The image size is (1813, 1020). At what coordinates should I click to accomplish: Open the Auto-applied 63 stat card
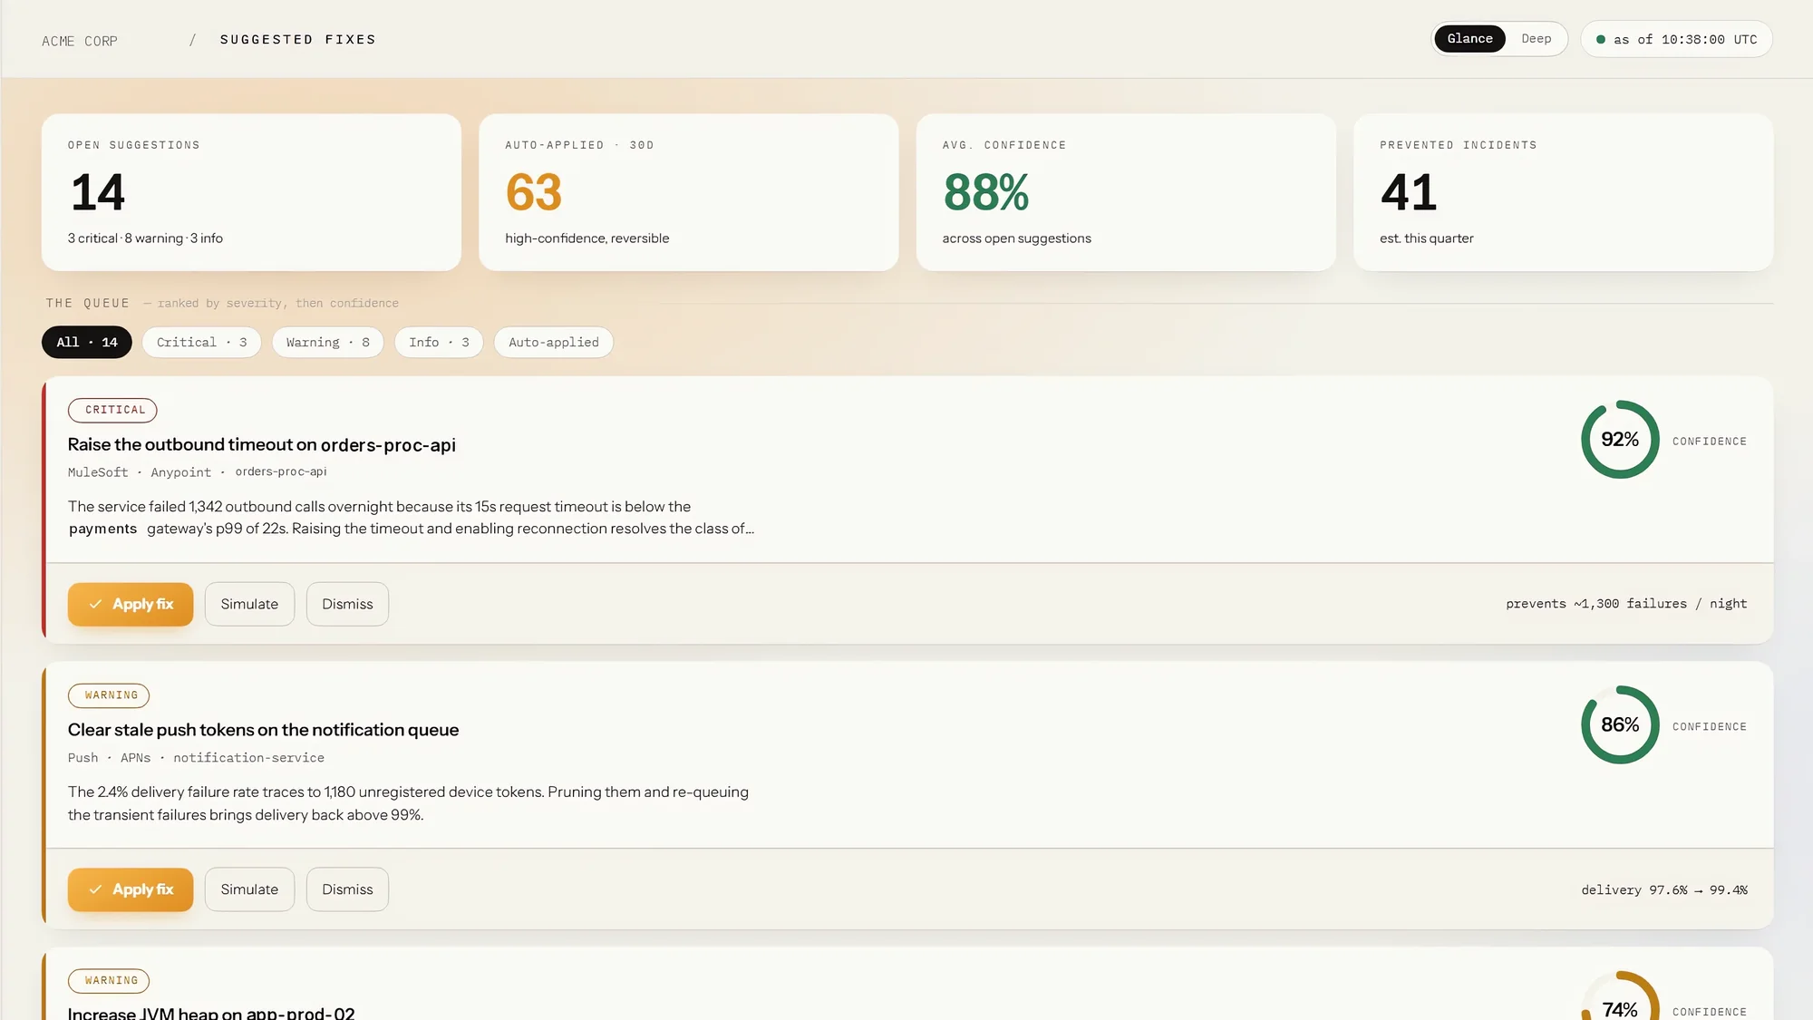(689, 192)
